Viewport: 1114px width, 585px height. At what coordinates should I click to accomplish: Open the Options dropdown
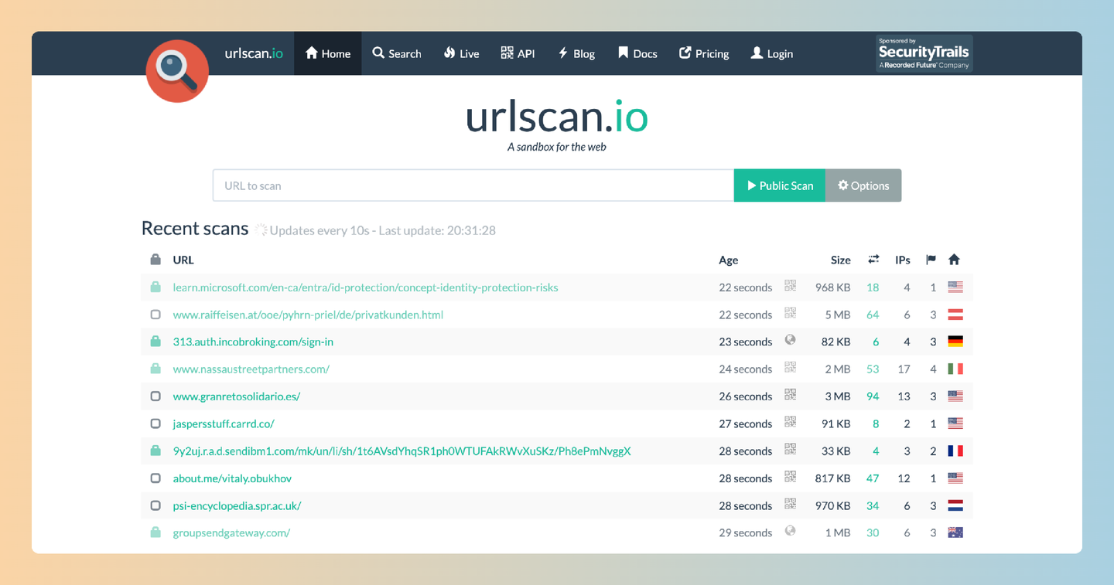863,185
